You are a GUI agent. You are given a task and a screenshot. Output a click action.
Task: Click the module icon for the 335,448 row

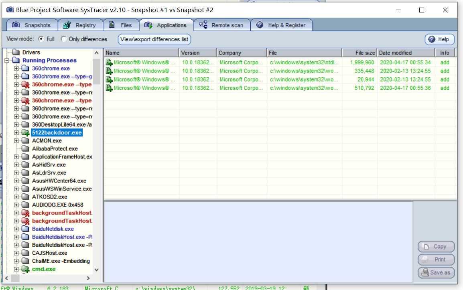click(109, 71)
